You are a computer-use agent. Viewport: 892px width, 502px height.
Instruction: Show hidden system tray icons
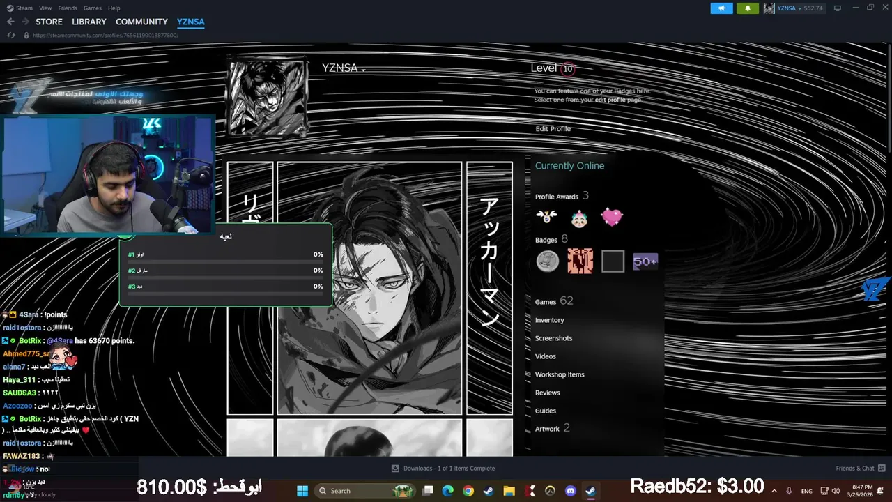tap(776, 491)
